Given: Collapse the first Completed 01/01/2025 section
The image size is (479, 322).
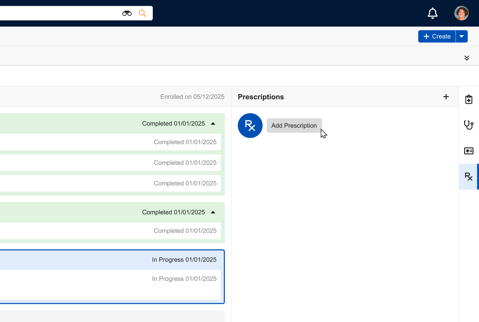Looking at the screenshot, I should coord(213,124).
